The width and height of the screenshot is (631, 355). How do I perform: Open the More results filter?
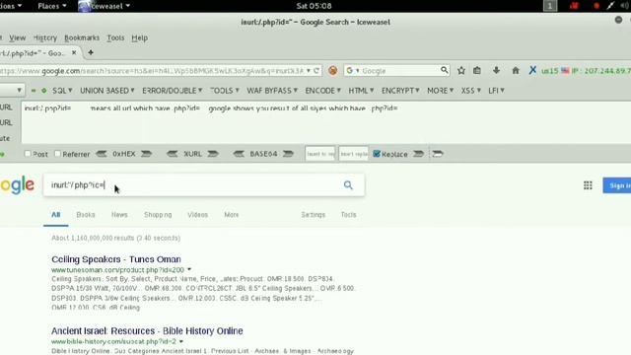pyautogui.click(x=232, y=215)
